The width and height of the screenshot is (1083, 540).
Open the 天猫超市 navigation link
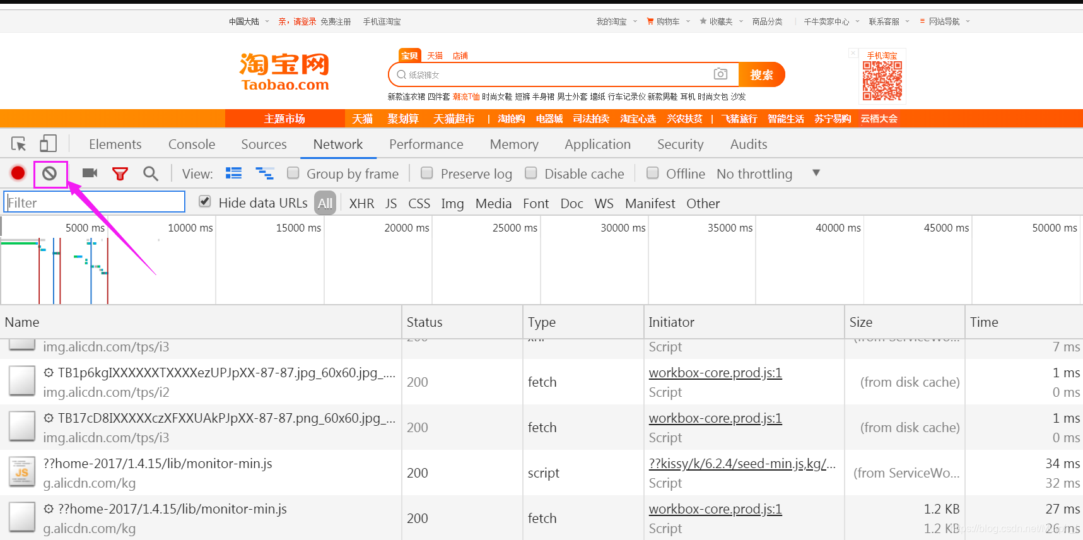(454, 119)
